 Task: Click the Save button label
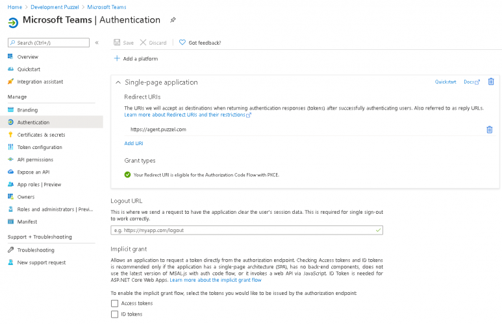point(128,43)
